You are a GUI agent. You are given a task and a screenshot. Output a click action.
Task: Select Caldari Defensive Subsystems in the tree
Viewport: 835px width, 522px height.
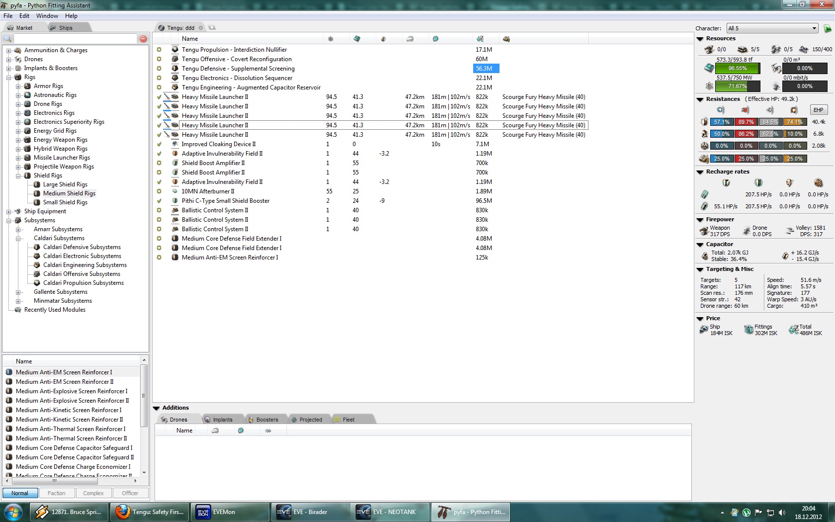(x=82, y=247)
